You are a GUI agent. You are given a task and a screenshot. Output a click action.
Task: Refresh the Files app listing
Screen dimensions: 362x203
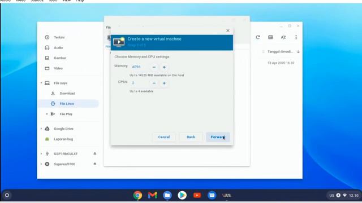pyautogui.click(x=258, y=37)
